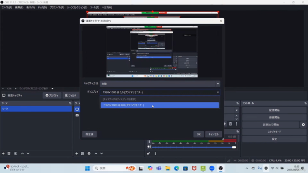The width and height of the screenshot is (308, 173).
Task: Toggle スタジオモード button
Action: [x=274, y=132]
